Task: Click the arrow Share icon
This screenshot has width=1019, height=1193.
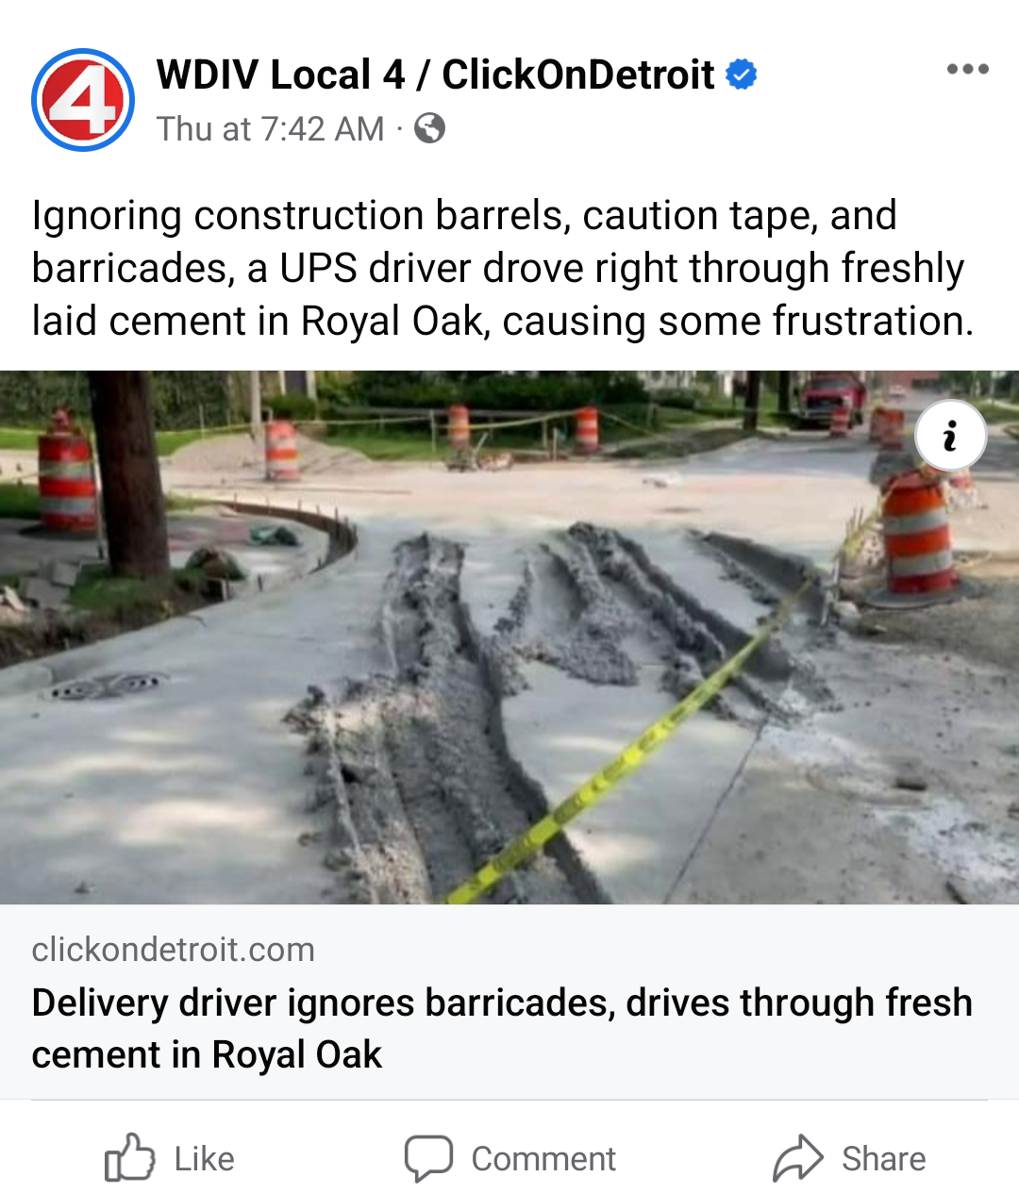Action: tap(798, 1157)
